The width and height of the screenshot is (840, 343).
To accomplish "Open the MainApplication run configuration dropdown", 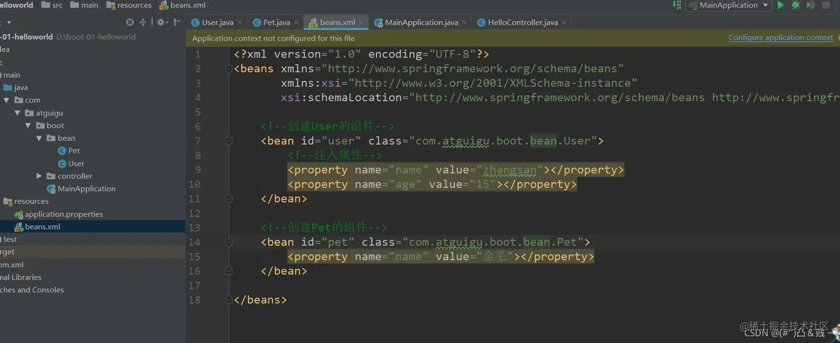I will tap(729, 5).
